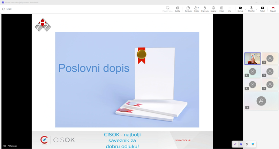Screen dimensions: 279x149
Task: Raise hand with Digni ruku
Action: 205,9
